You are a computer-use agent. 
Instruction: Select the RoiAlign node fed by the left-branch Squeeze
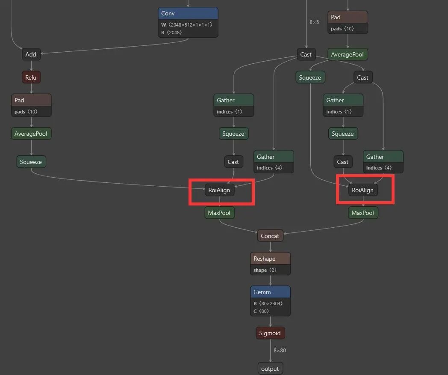(219, 190)
